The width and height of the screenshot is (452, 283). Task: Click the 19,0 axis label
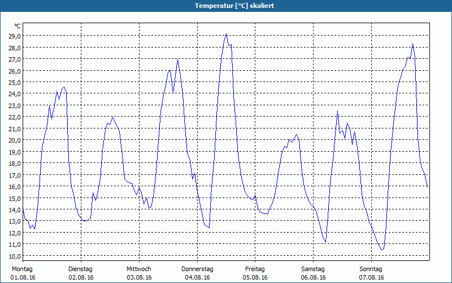click(15, 152)
